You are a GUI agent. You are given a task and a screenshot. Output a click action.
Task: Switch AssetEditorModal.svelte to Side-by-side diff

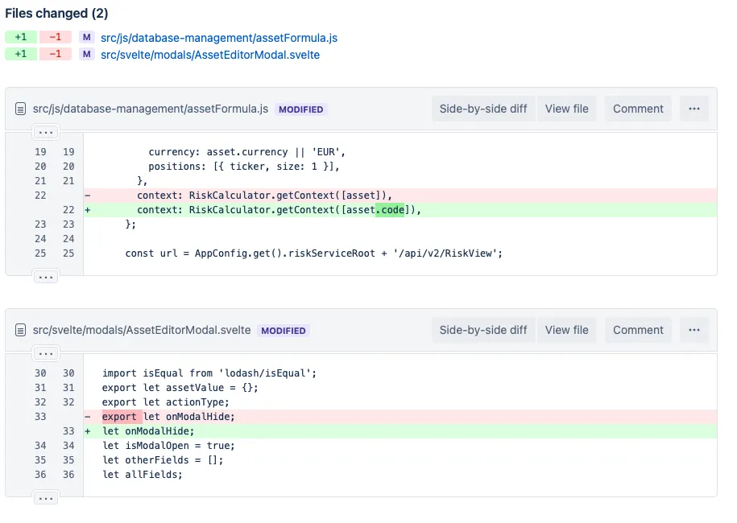click(483, 330)
